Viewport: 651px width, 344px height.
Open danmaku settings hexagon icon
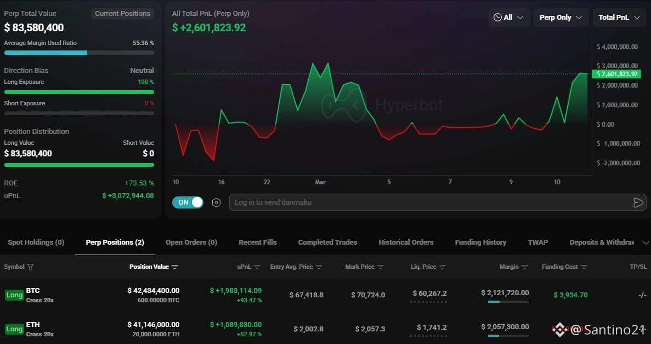coord(216,202)
